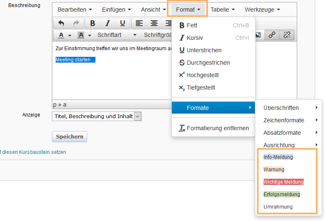Choose Kursiv in the Format menu
The image size is (325, 221).
[x=213, y=38]
